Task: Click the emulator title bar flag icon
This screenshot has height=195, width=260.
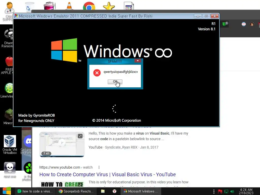Action: coord(16,16)
